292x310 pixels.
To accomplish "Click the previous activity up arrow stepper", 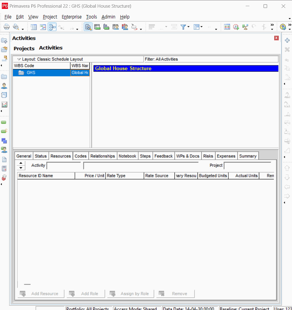I will tap(21, 163).
